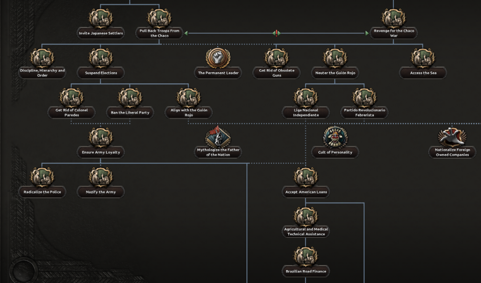Click the Nationalize Foreign Owned Companies hand icon

point(452,136)
